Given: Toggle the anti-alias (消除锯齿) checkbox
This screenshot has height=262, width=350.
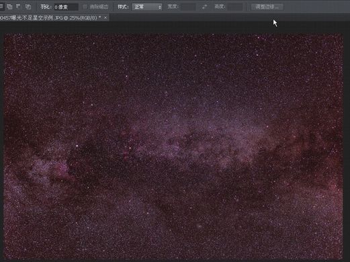Looking at the screenshot, I should 85,7.
